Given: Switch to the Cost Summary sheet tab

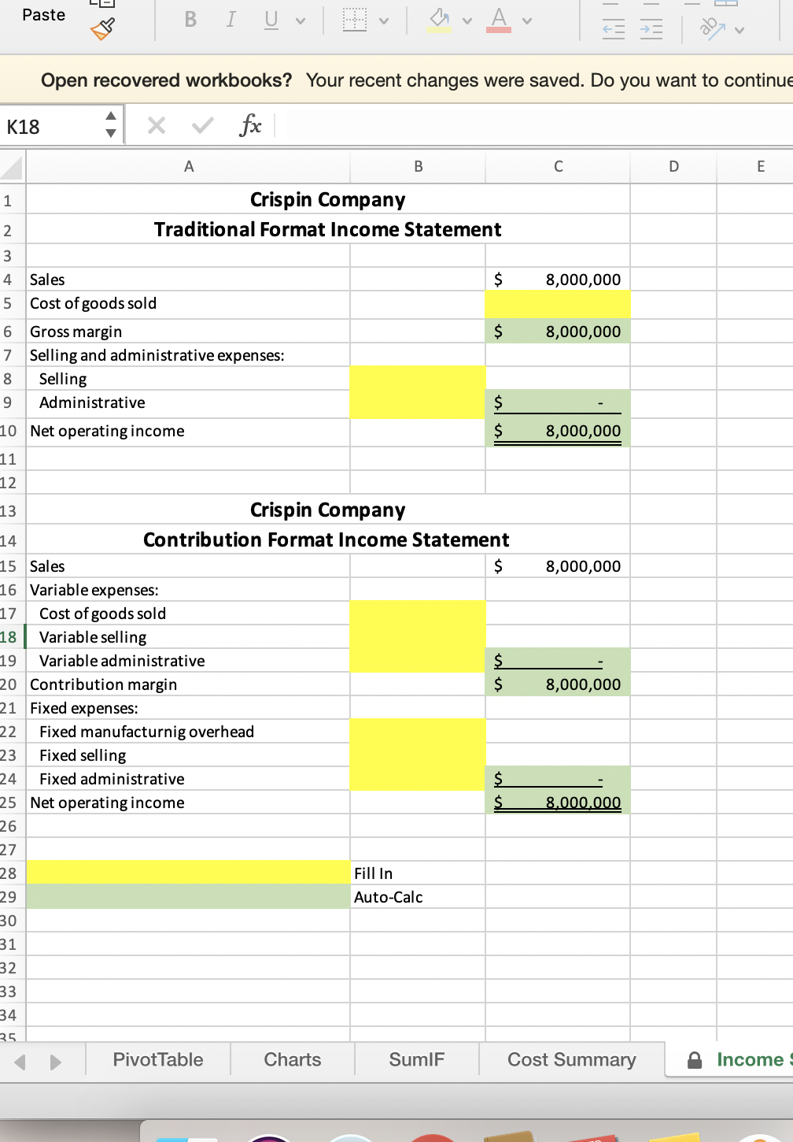Looking at the screenshot, I should click(x=570, y=1059).
